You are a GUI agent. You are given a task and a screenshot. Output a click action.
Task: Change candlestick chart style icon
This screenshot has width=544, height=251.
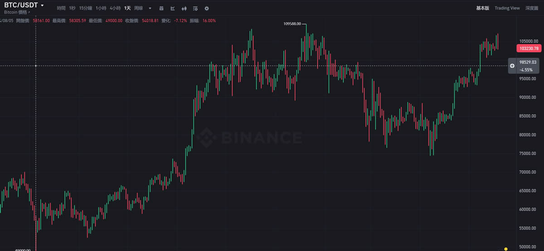[x=184, y=8]
